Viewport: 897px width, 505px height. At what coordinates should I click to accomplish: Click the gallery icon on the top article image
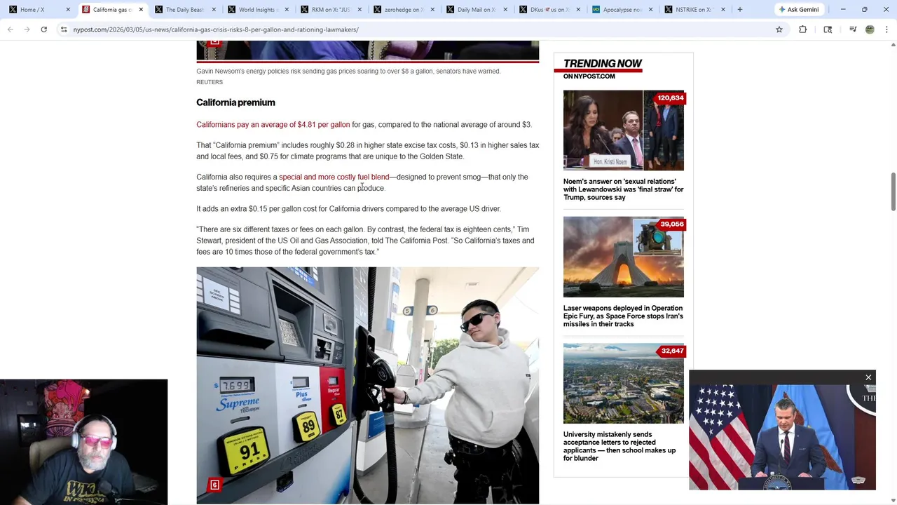click(214, 43)
